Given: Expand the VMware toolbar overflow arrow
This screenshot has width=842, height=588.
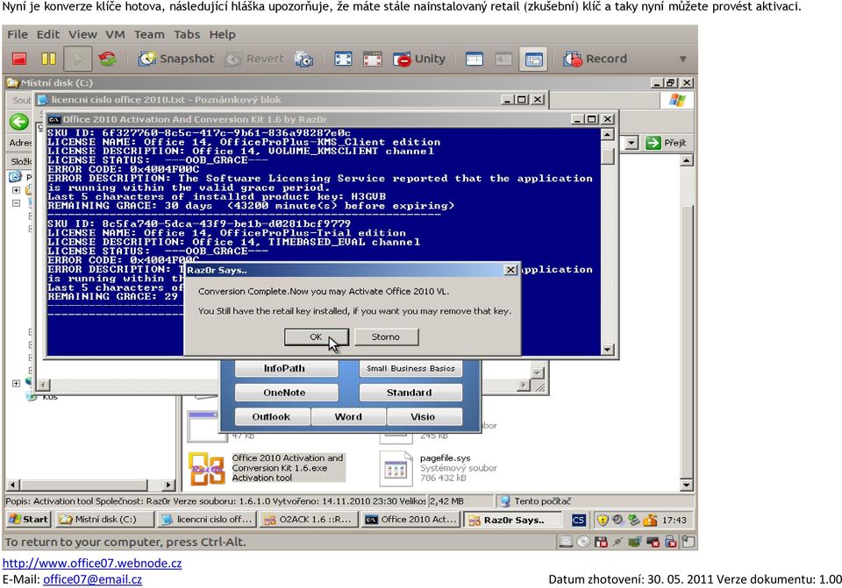Looking at the screenshot, I should (683, 59).
